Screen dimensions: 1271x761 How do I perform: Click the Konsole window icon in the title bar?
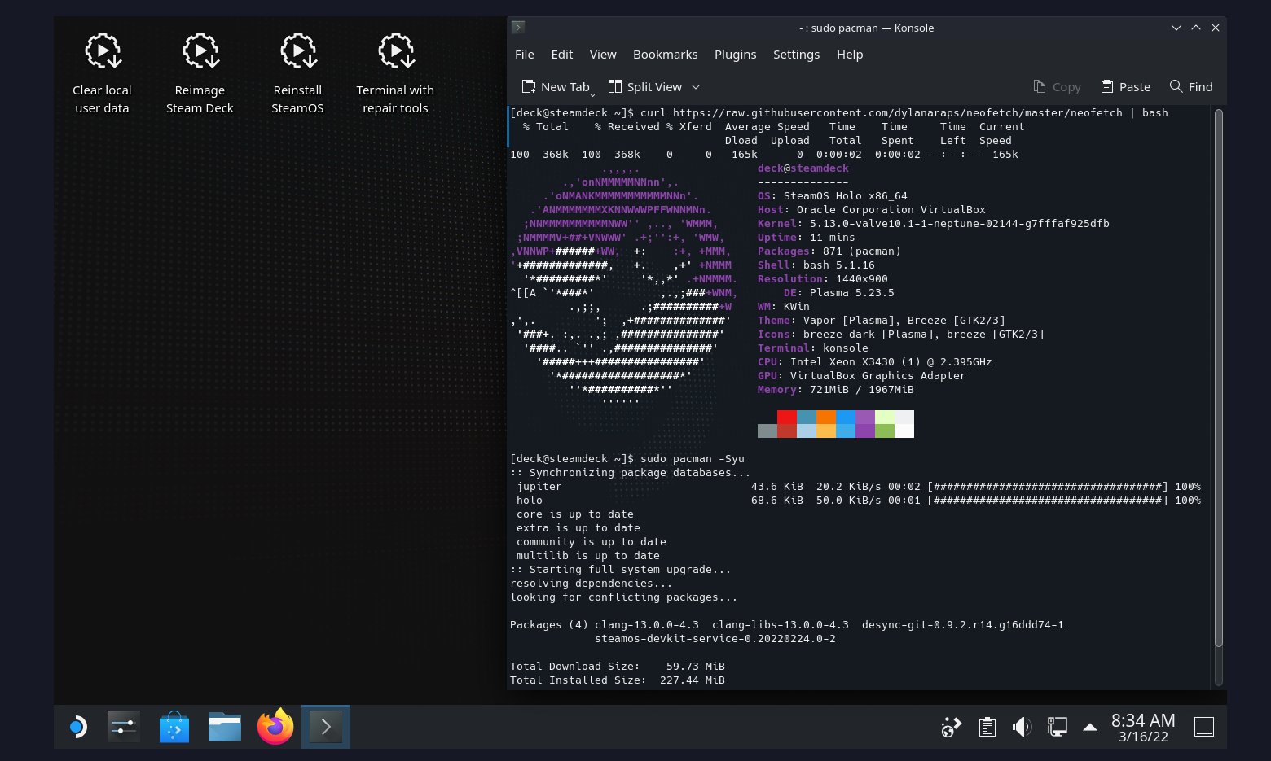518,28
